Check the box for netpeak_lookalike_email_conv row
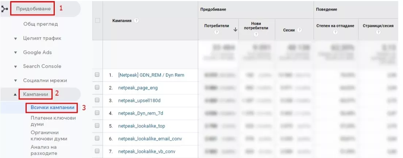The height and width of the screenshot is (158, 403). coord(97,138)
